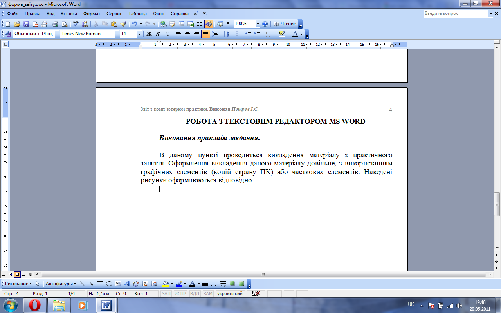Run the spelling and grammar check
This screenshot has width=501, height=313.
[x=76, y=24]
